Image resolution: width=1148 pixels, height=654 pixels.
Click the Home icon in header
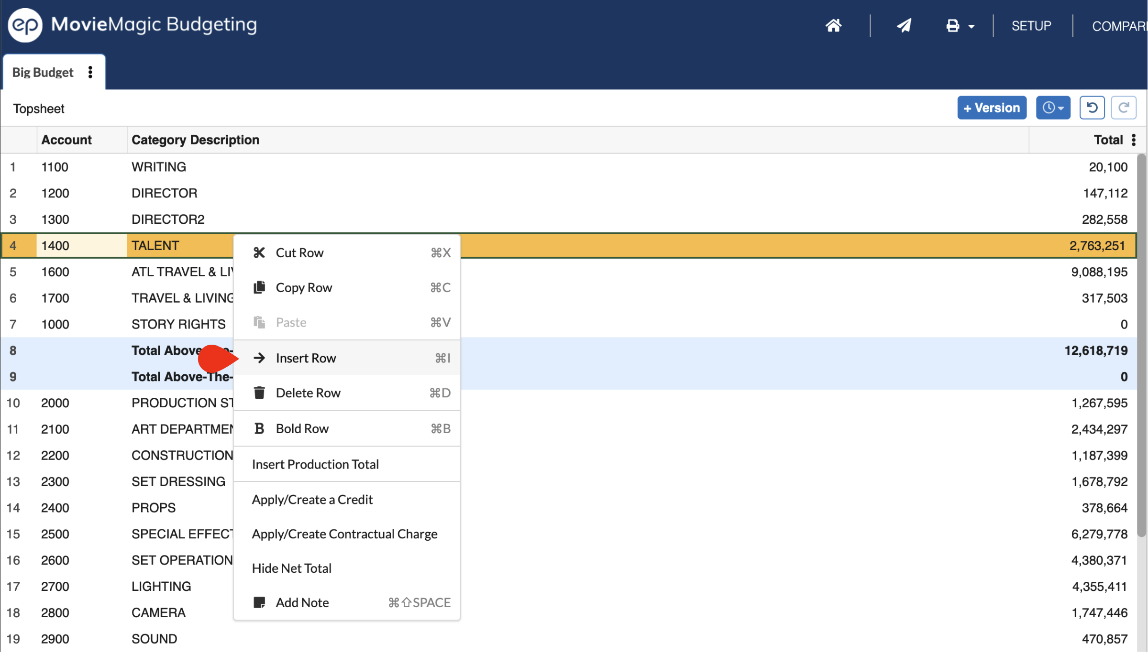[833, 25]
